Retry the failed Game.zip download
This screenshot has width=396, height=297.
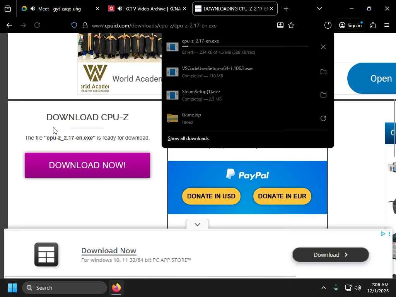[x=323, y=118]
